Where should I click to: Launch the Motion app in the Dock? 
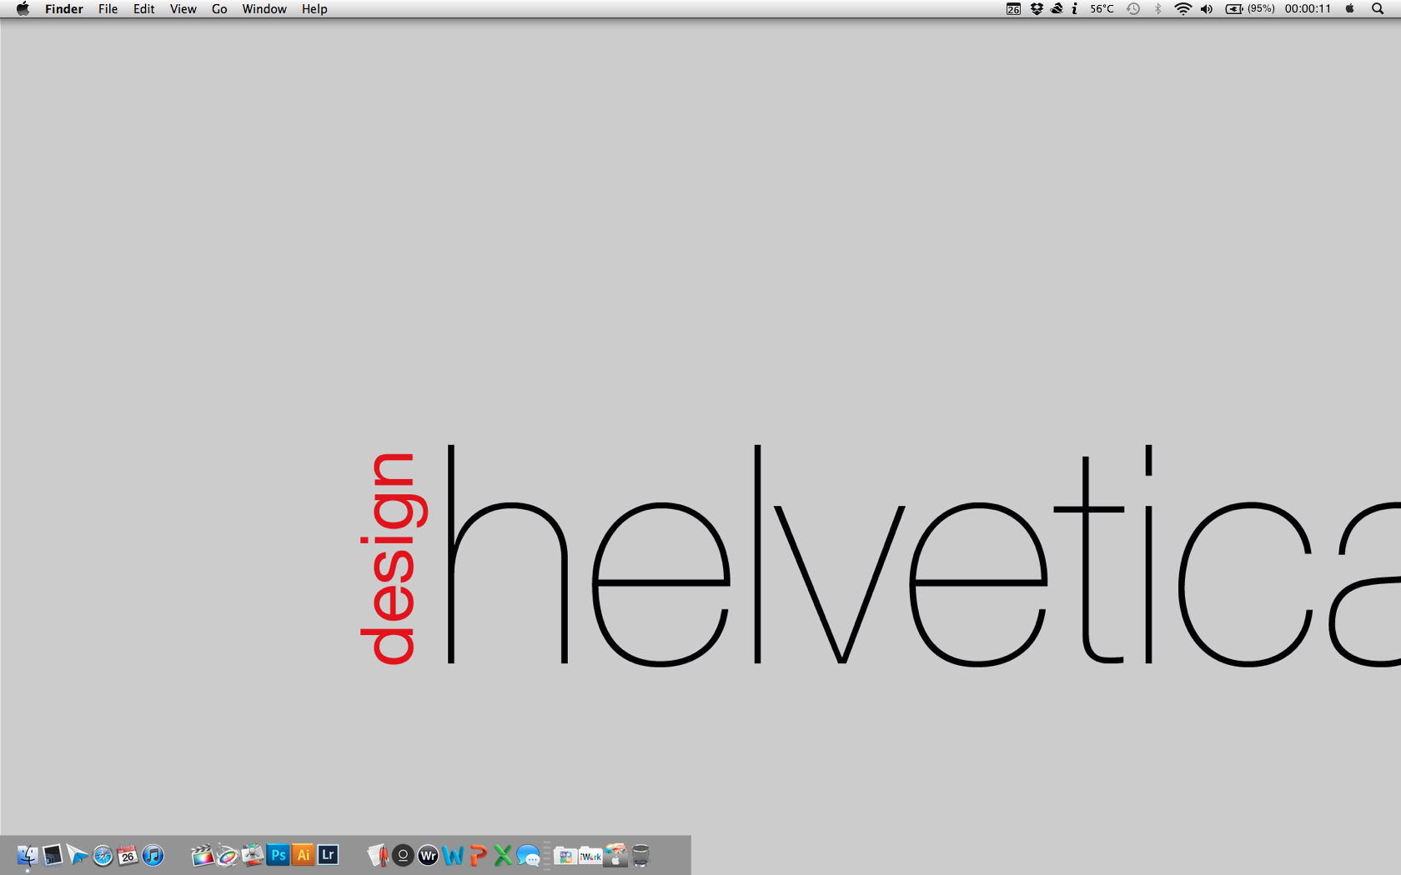(x=228, y=856)
